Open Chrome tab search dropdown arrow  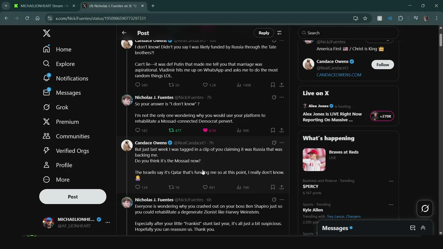click(x=6, y=6)
